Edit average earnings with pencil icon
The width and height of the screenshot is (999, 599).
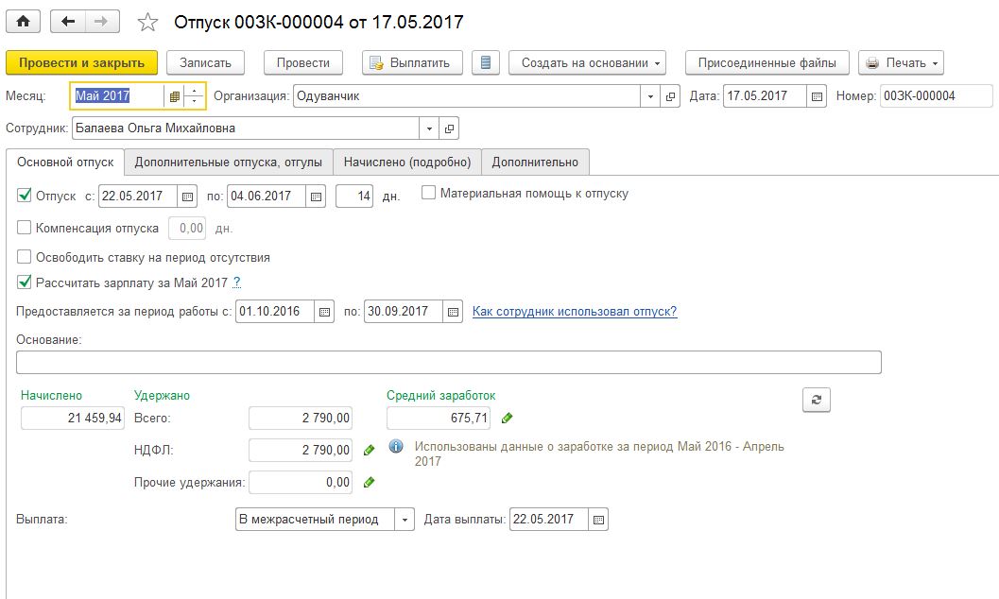point(508,418)
